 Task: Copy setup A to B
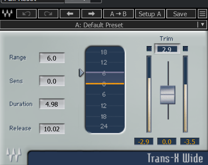tap(118, 14)
